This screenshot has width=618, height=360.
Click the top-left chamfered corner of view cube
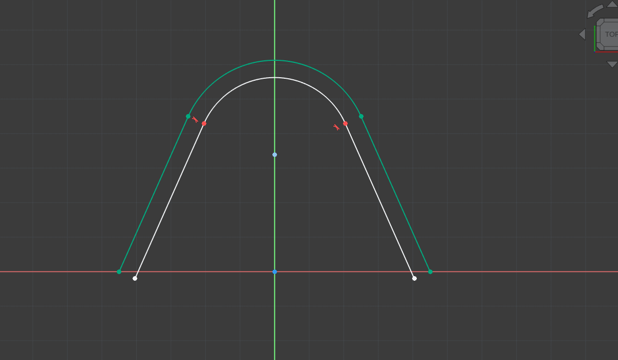600,23
